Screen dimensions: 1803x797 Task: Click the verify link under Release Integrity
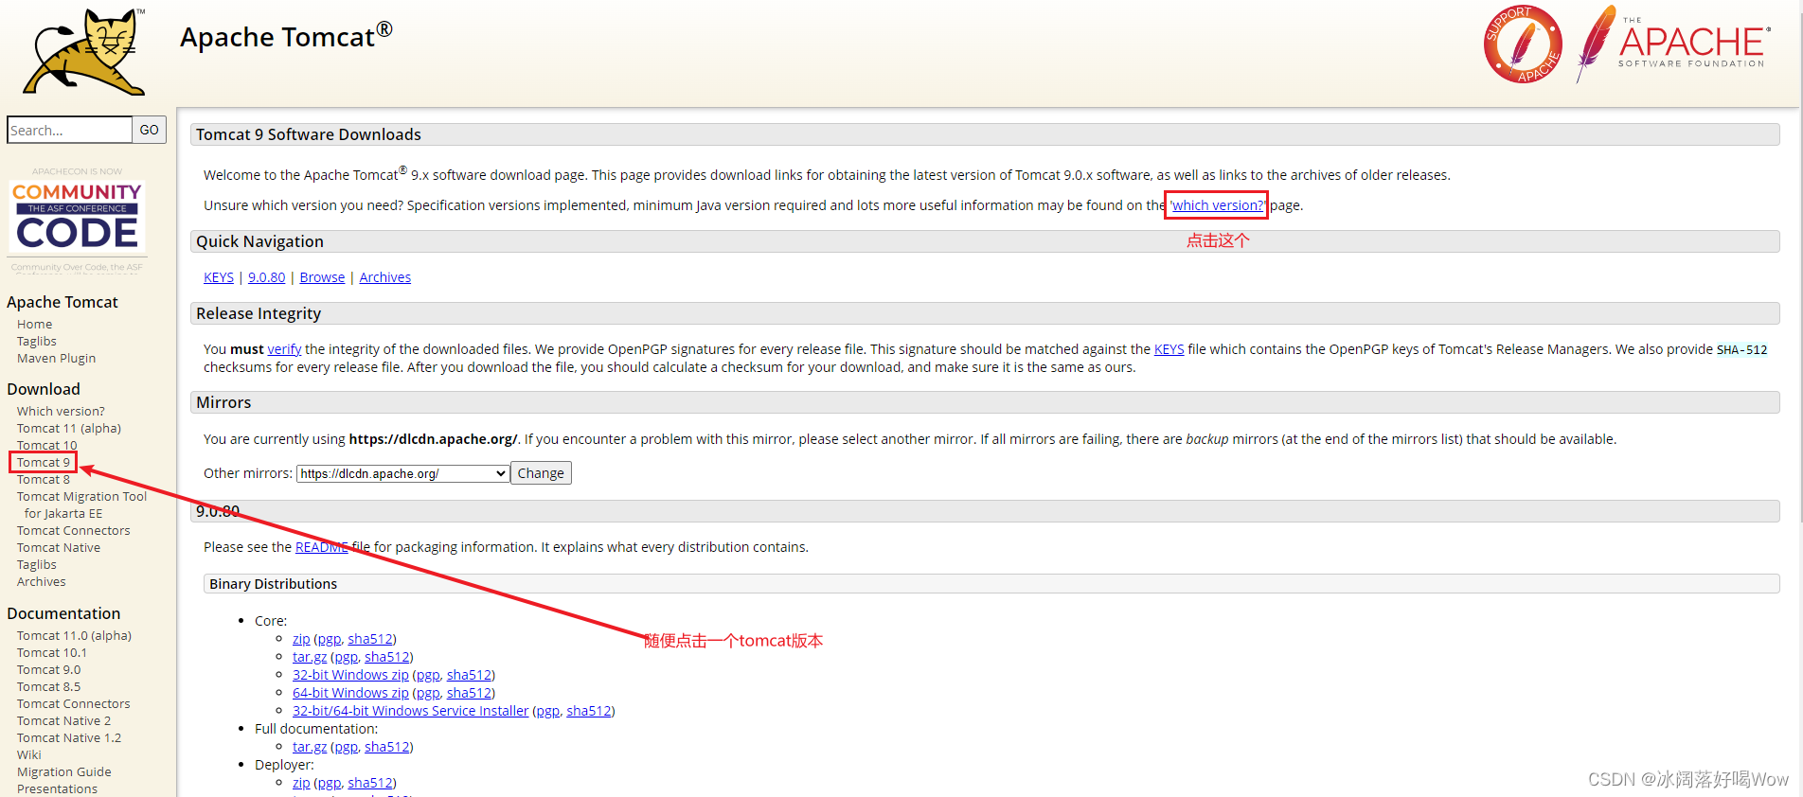[x=284, y=349]
